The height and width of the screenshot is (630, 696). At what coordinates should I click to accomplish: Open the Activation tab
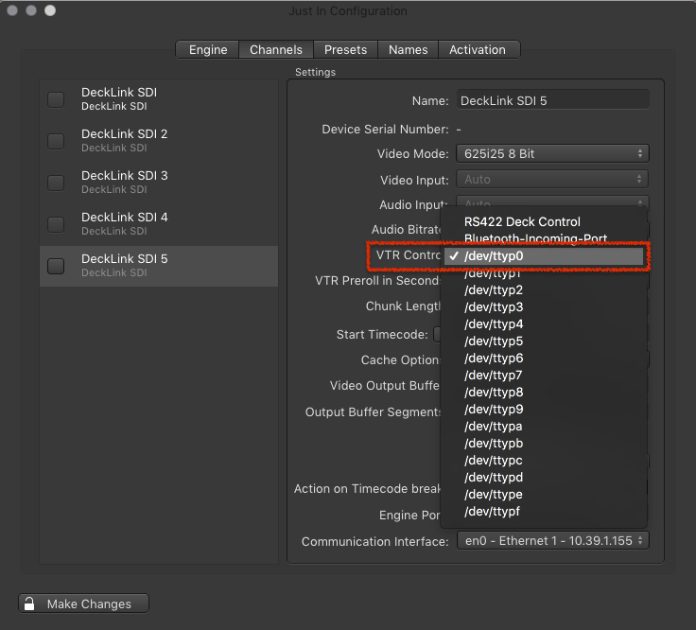click(478, 50)
